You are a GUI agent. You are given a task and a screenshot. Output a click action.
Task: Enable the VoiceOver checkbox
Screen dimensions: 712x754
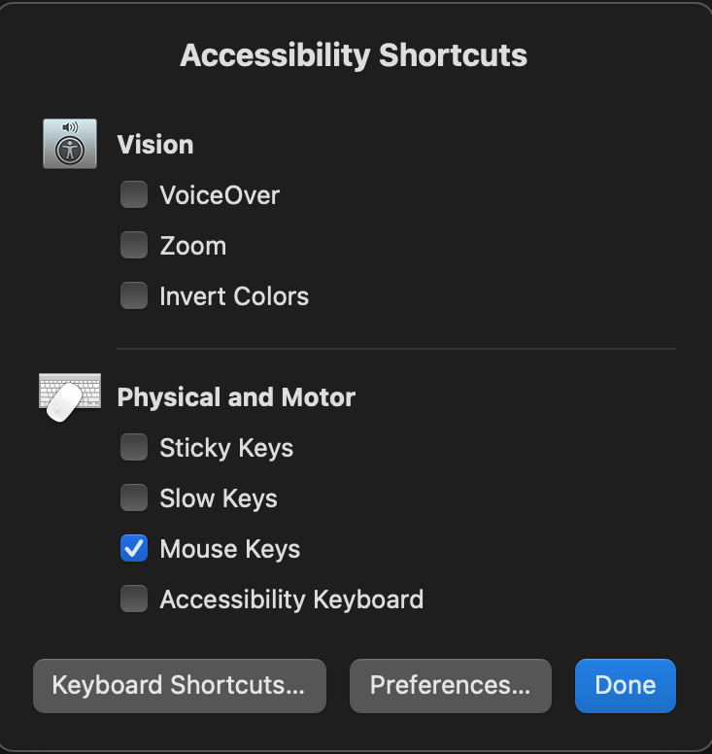[134, 195]
